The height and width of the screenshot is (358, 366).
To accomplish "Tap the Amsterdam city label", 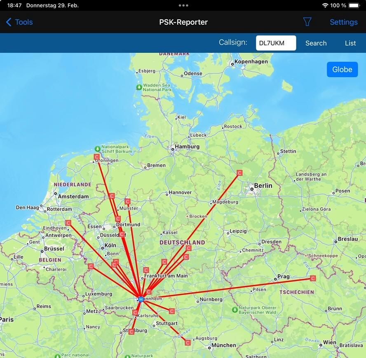I will 73,197.
